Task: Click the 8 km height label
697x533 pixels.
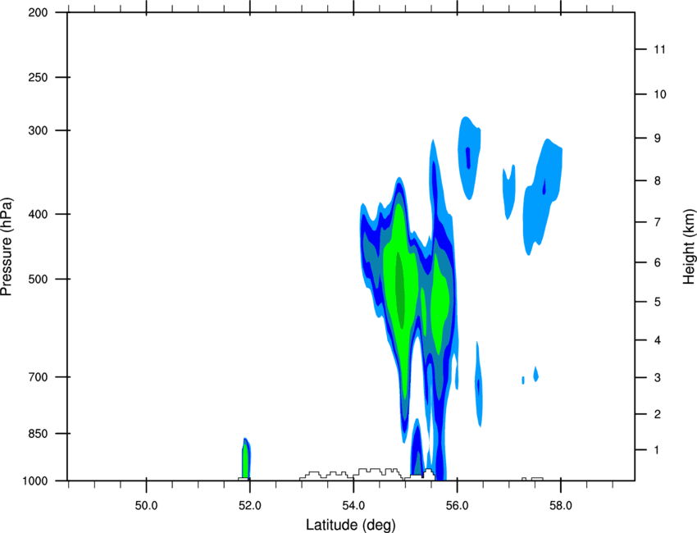Action: point(658,181)
